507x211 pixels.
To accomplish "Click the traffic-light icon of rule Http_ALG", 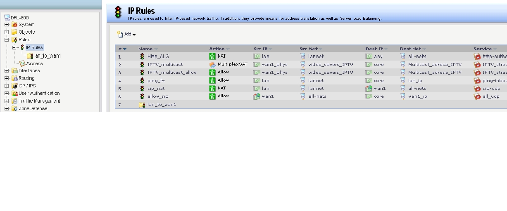I will (142, 56).
